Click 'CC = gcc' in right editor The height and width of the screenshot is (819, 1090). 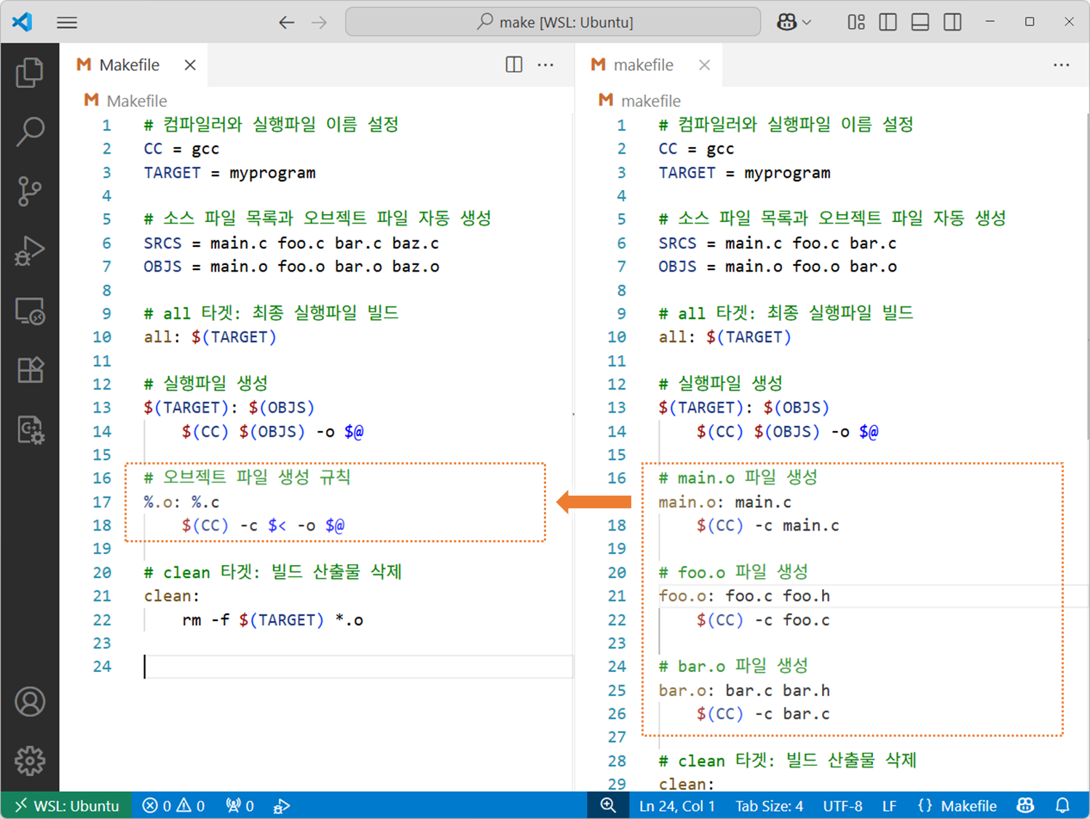pyautogui.click(x=696, y=149)
